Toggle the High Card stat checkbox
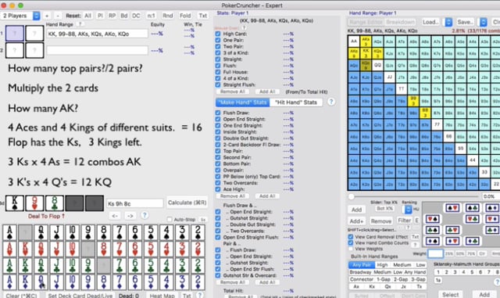The image size is (500, 298). coord(218,34)
